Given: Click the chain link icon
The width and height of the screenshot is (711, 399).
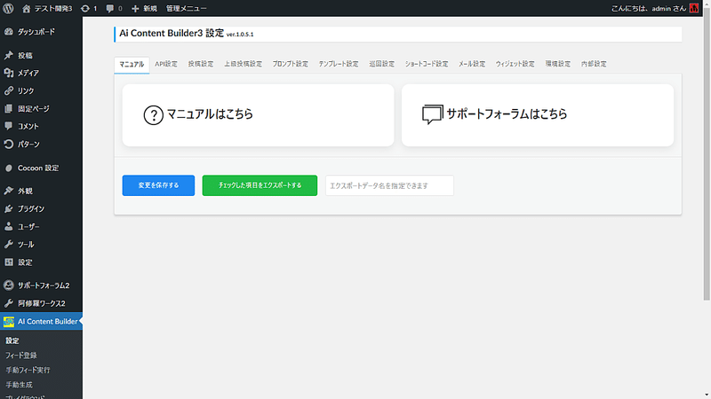Looking at the screenshot, I should [9, 91].
